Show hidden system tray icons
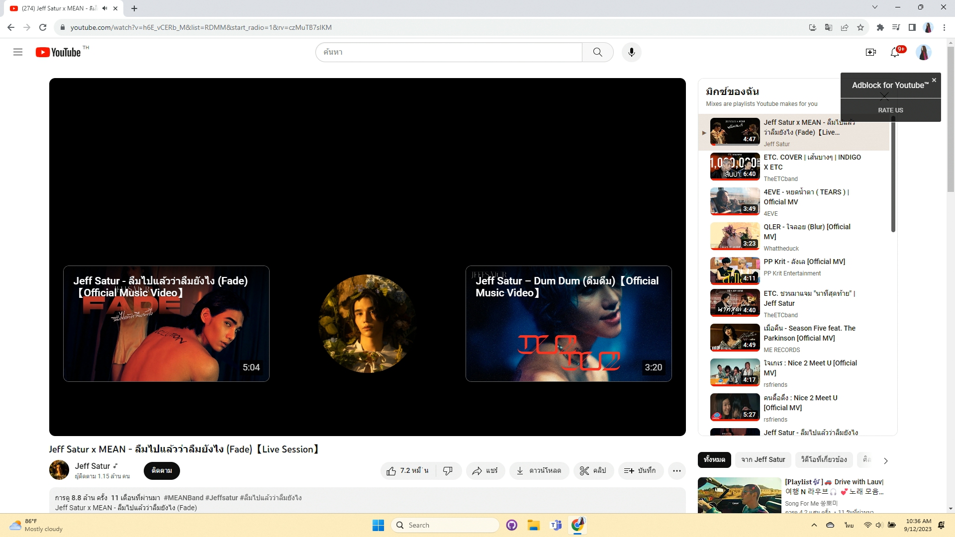Image resolution: width=955 pixels, height=537 pixels. click(814, 525)
